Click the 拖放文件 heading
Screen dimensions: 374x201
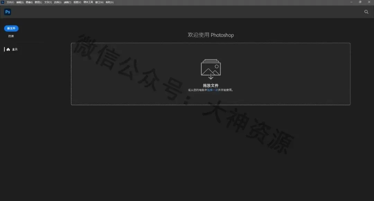pyautogui.click(x=211, y=85)
